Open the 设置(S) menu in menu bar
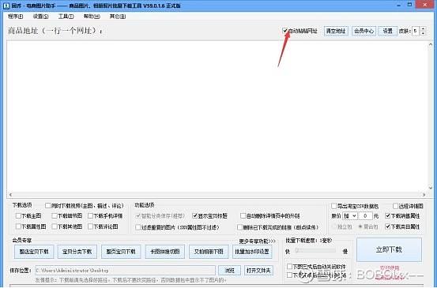Image resolution: width=437 pixels, height=288 pixels. tap(40, 17)
